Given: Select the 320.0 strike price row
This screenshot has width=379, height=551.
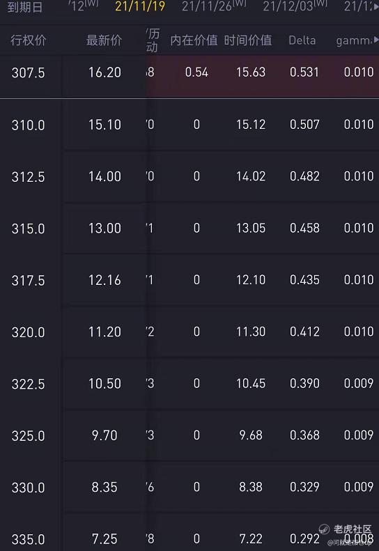Looking at the screenshot, I should tap(189, 332).
